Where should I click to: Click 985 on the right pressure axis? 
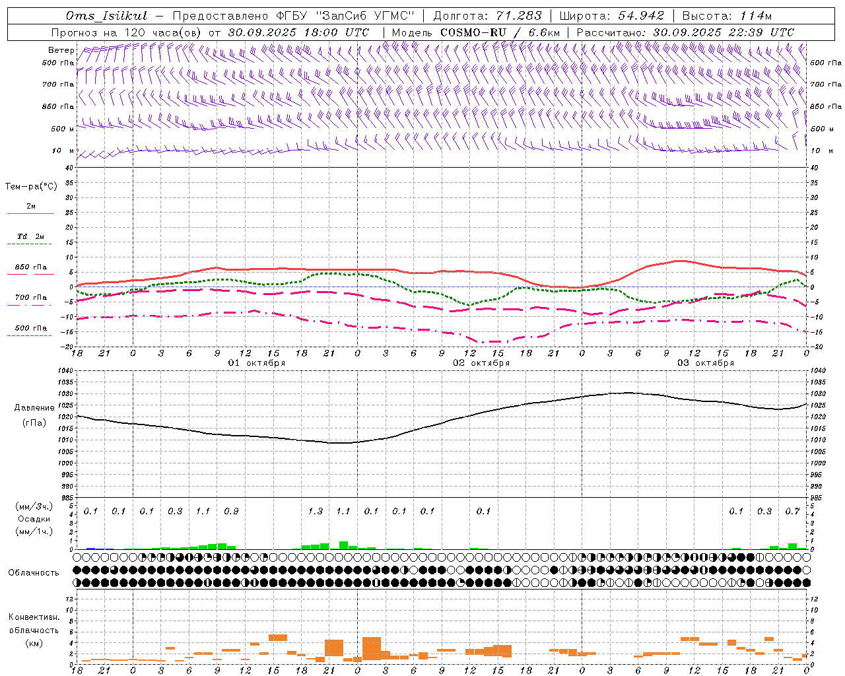pos(817,498)
